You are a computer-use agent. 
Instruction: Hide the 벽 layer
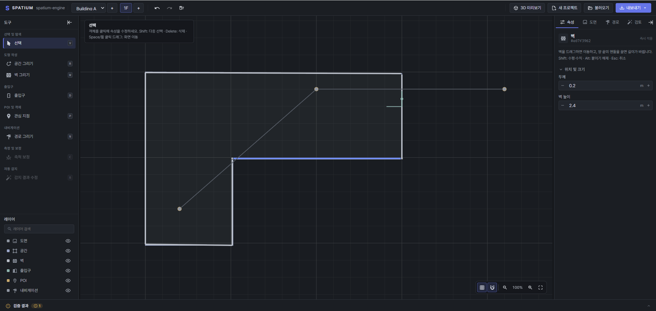click(68, 261)
